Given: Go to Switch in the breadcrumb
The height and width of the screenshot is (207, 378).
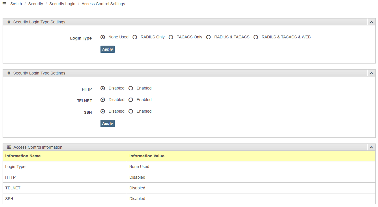Looking at the screenshot, I should (x=16, y=4).
